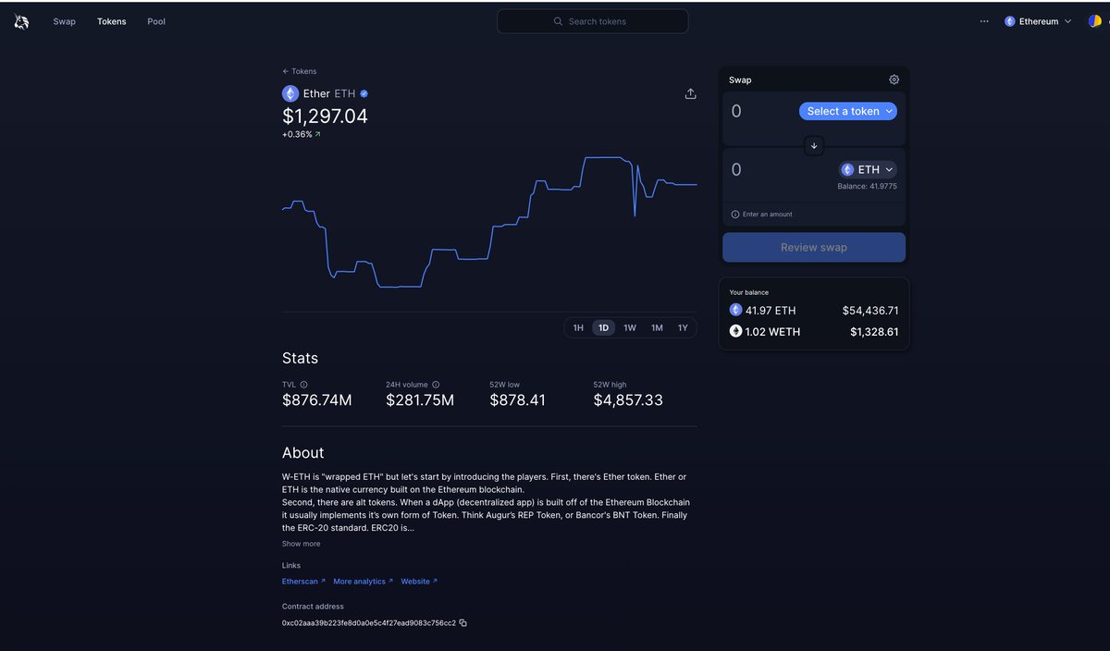Open the Swap page in navigation

point(65,21)
